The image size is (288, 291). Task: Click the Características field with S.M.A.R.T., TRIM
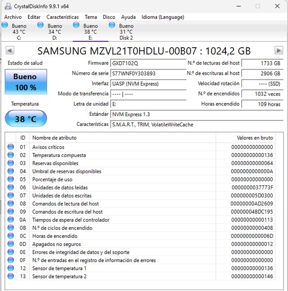click(x=197, y=125)
